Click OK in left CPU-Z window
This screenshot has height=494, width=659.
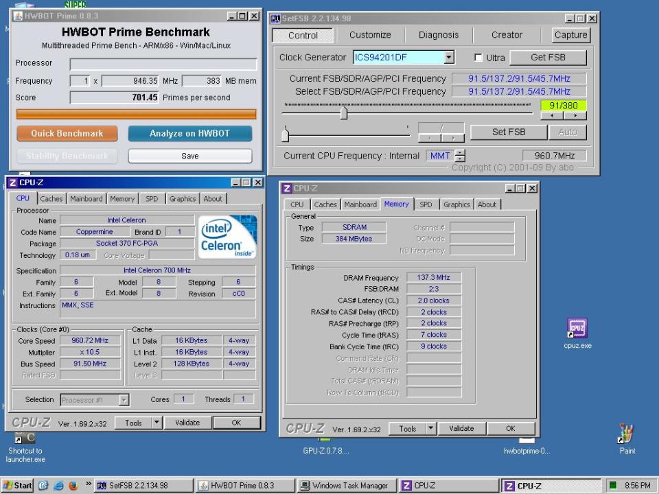point(236,423)
